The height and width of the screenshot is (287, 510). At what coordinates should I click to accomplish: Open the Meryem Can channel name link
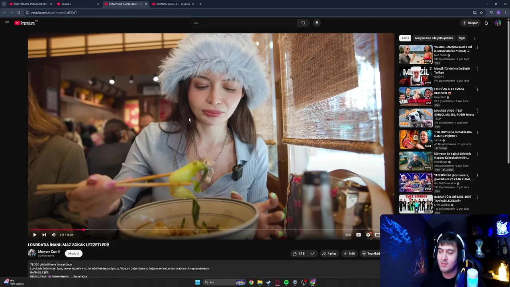tap(47, 252)
